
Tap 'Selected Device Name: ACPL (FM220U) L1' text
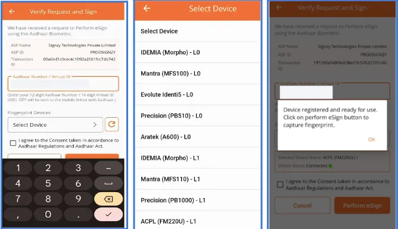[318, 158]
